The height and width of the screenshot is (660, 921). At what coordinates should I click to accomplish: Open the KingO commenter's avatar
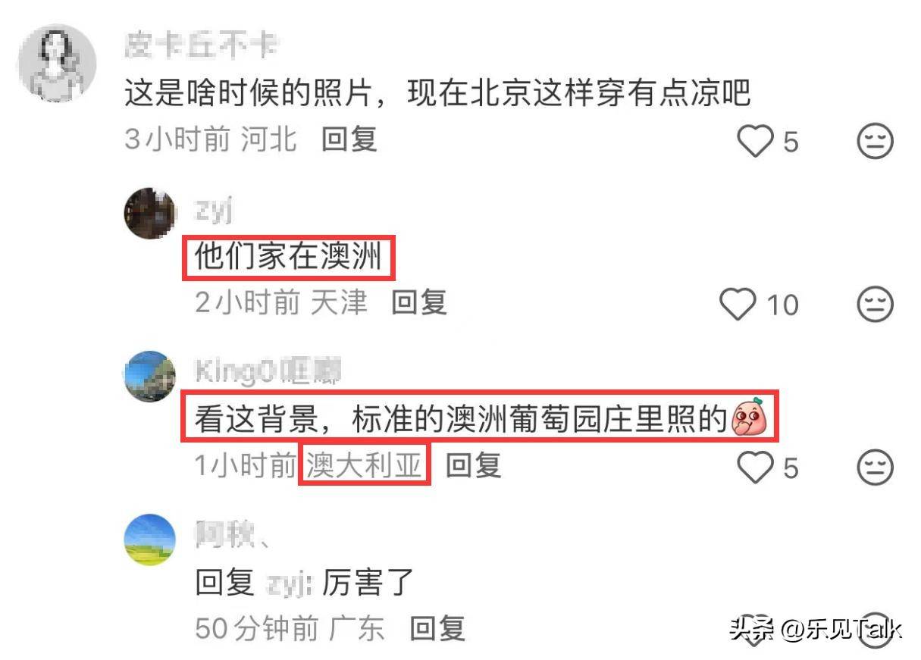click(x=149, y=377)
